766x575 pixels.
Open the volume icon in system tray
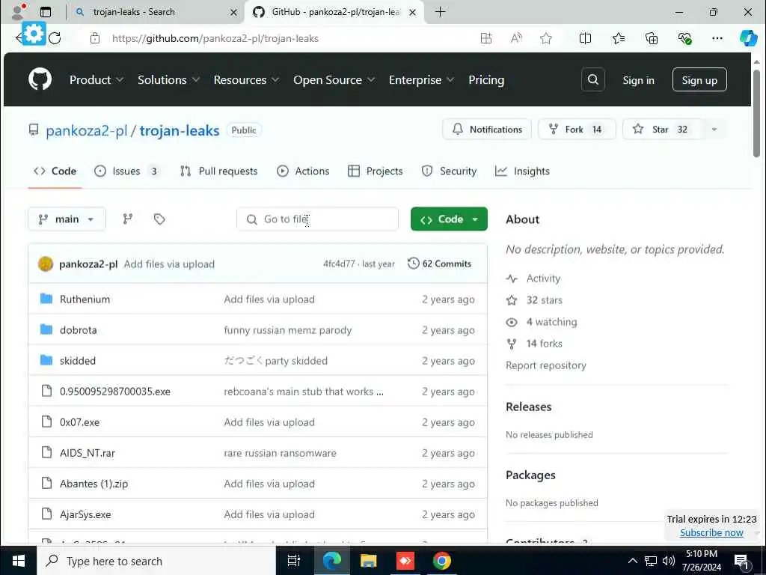coord(668,561)
